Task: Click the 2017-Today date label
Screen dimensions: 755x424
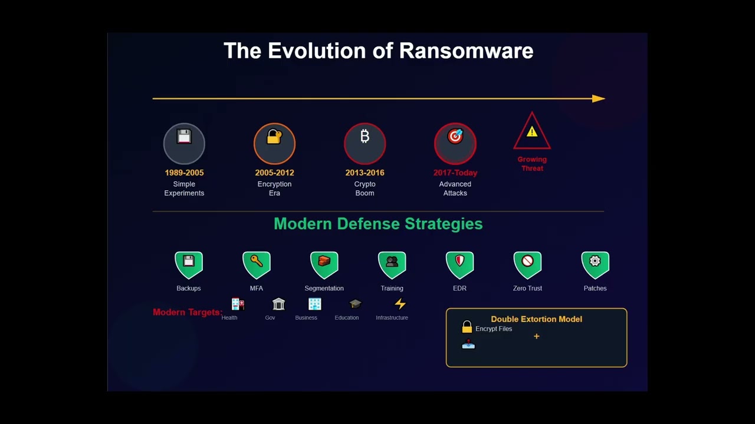Action: [455, 173]
